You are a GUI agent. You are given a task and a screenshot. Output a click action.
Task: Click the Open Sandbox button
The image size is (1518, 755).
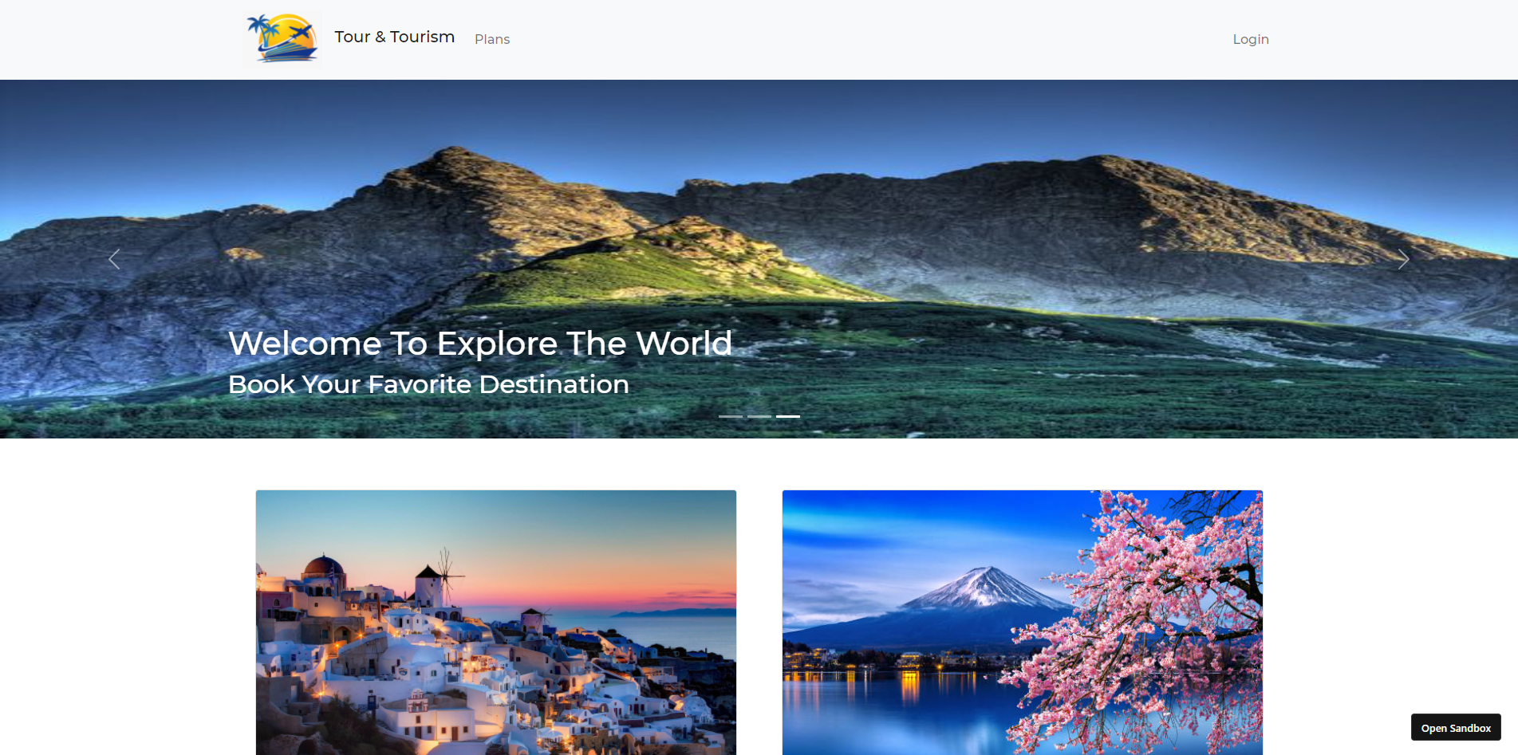coord(1456,728)
